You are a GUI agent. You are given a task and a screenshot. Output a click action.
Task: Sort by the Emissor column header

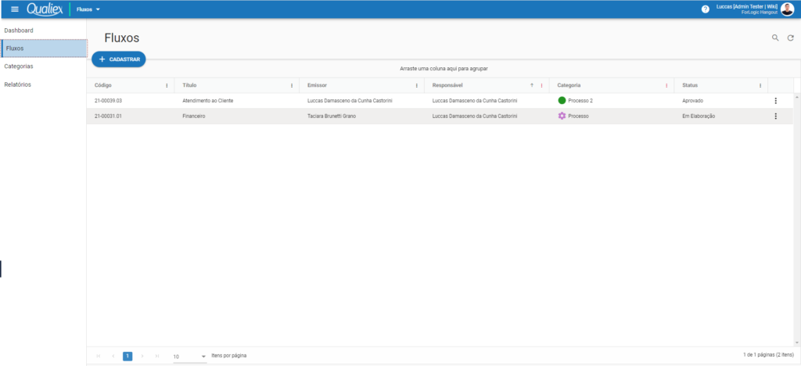(x=318, y=85)
